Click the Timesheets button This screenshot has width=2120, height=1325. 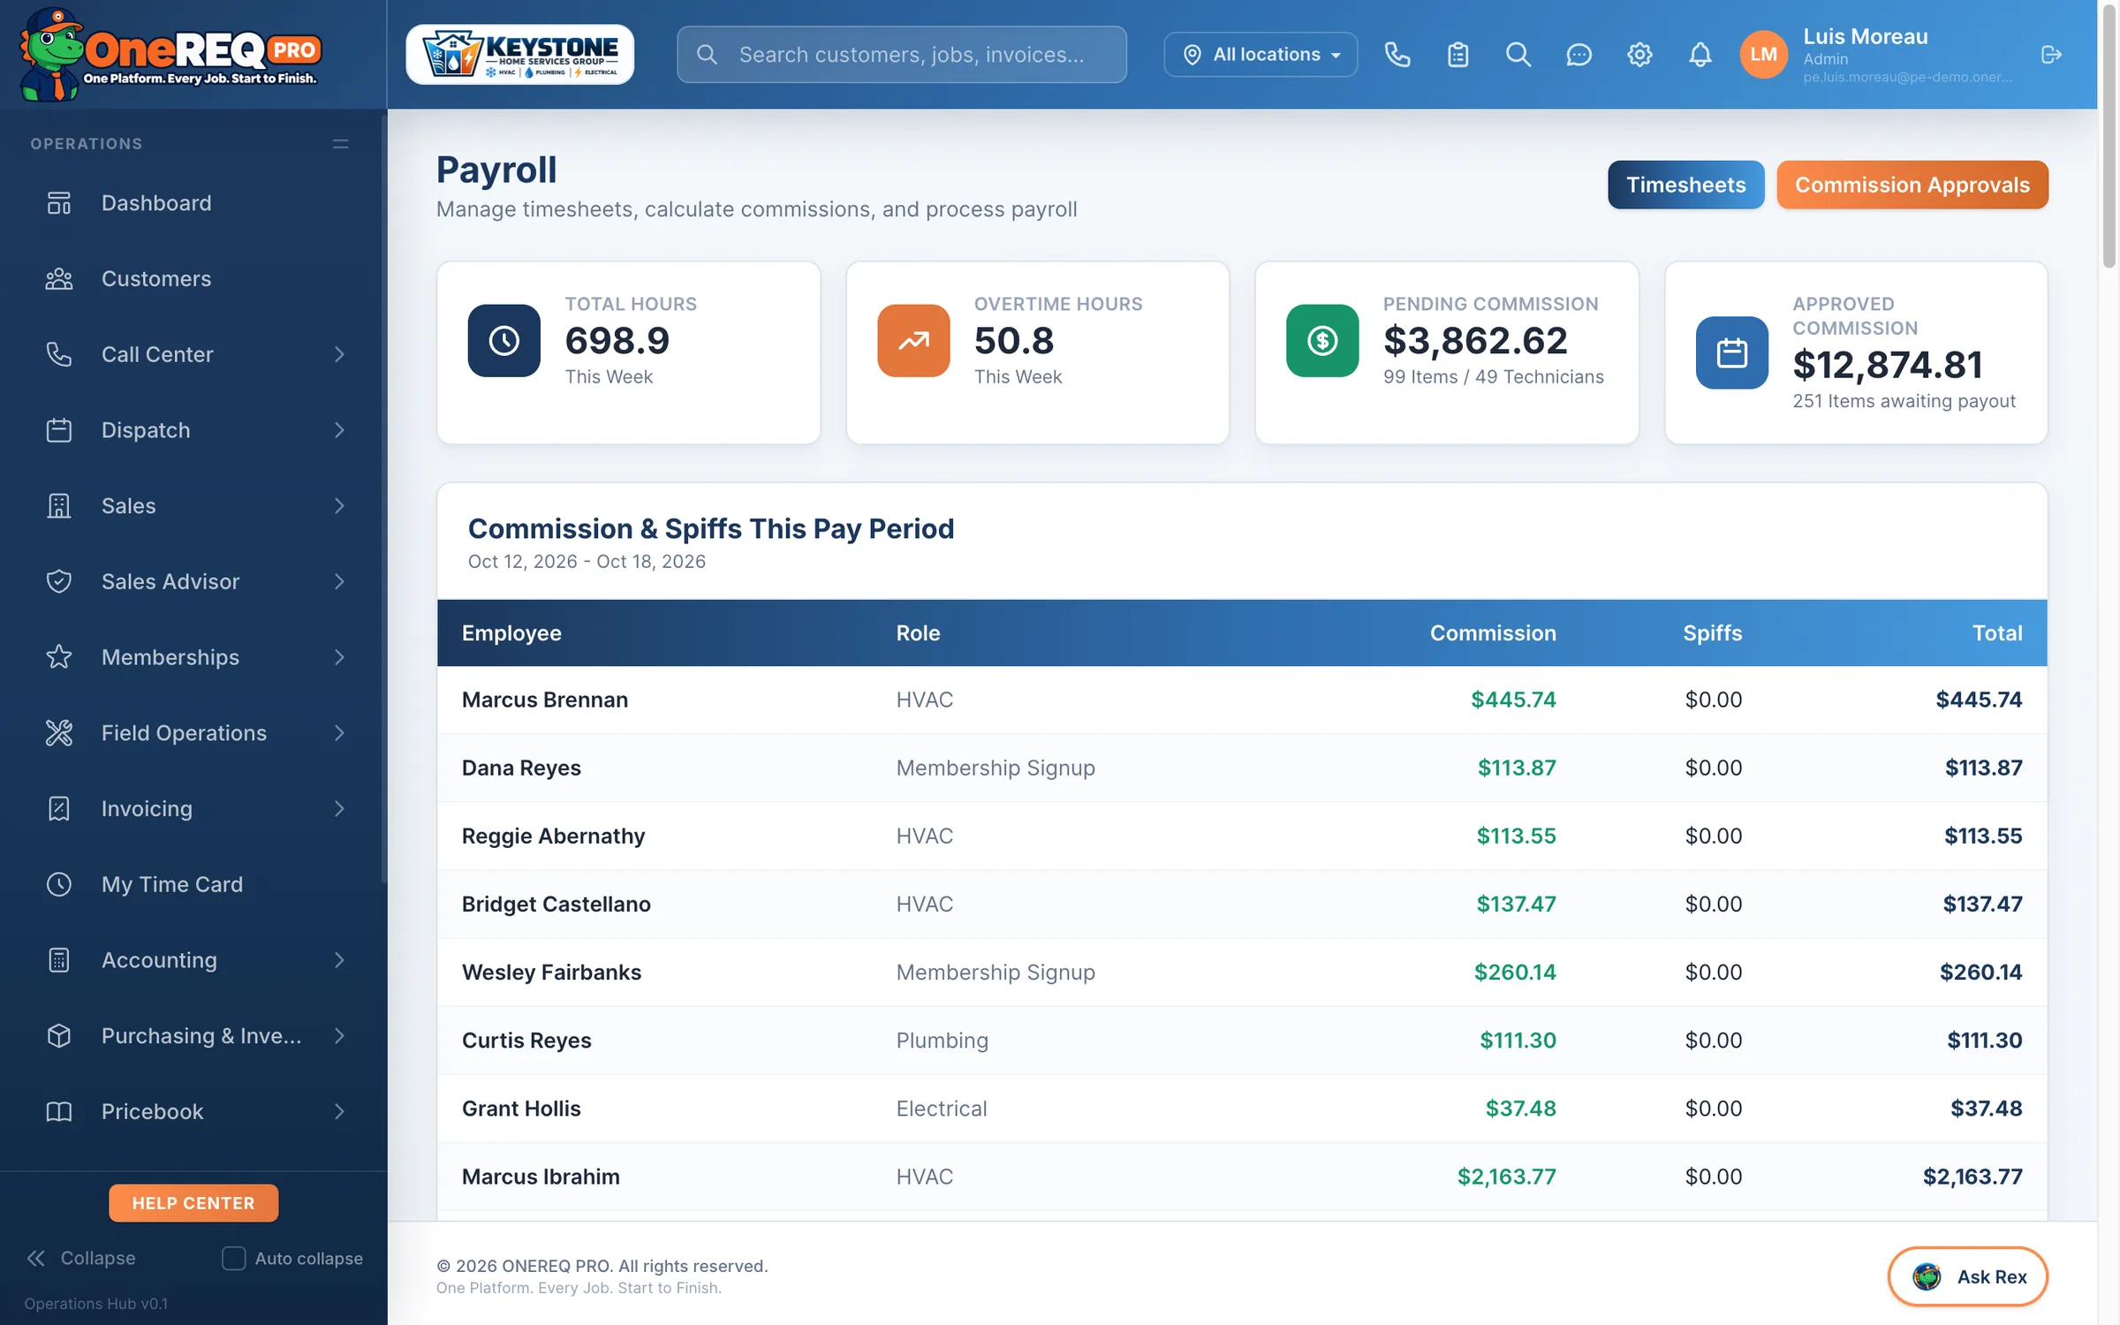[1685, 185]
